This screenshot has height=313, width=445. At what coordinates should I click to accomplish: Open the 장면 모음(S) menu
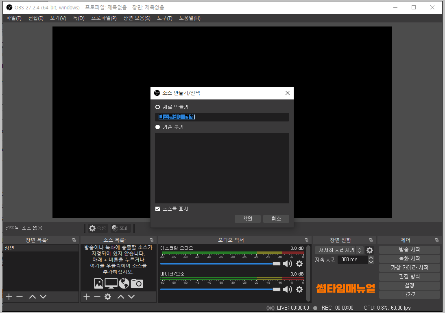[x=137, y=18]
